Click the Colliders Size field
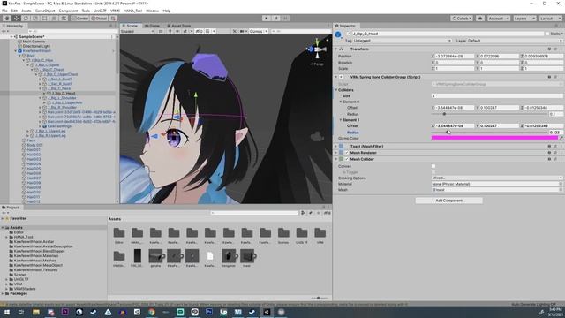565x318 pixels. click(497, 96)
